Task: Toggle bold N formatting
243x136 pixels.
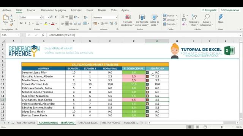Action: click(21, 23)
